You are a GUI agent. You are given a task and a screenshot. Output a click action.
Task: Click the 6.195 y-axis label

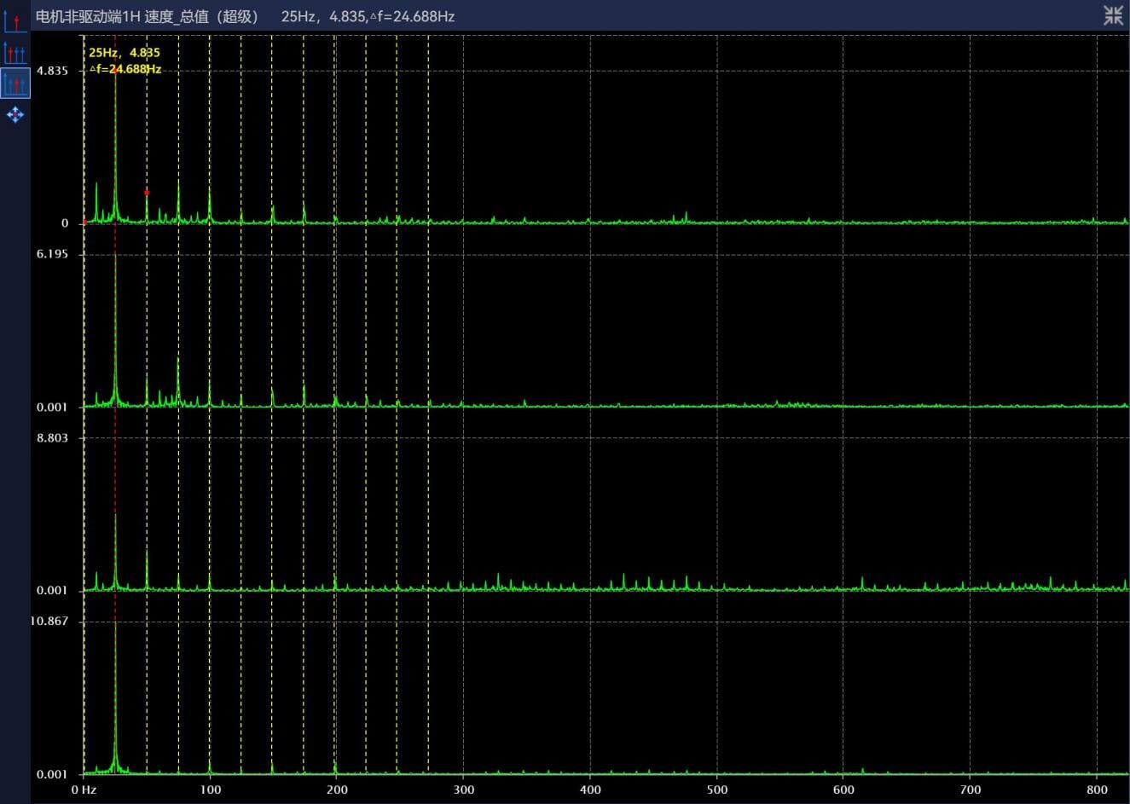coord(52,254)
